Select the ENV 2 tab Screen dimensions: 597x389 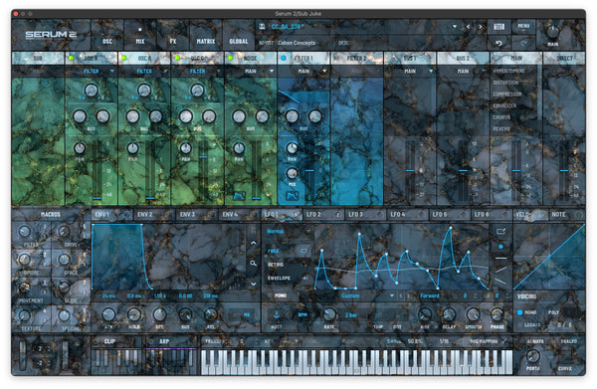[x=154, y=214]
